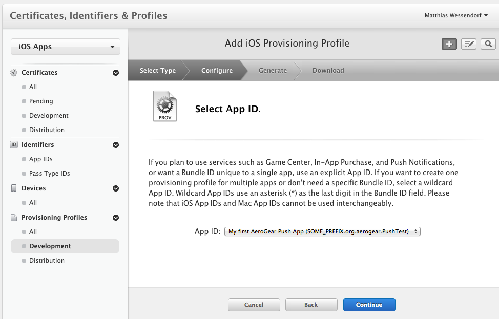This screenshot has width=499, height=319.
Task: Click the add (+) icon
Action: (x=449, y=44)
